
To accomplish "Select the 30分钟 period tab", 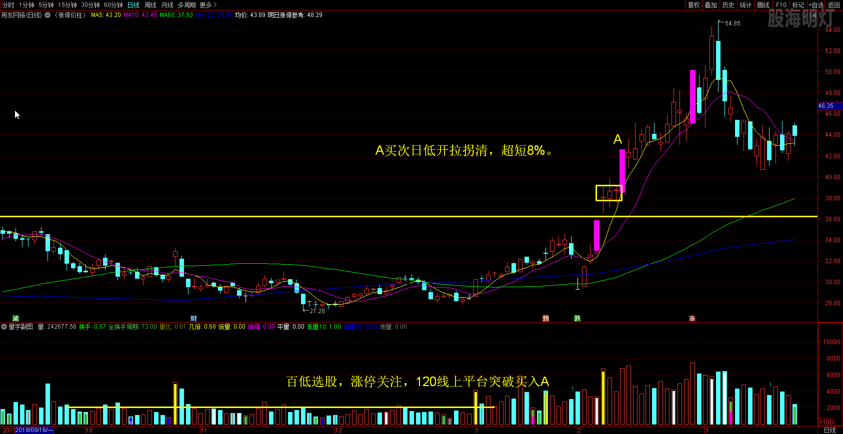I will [90, 5].
